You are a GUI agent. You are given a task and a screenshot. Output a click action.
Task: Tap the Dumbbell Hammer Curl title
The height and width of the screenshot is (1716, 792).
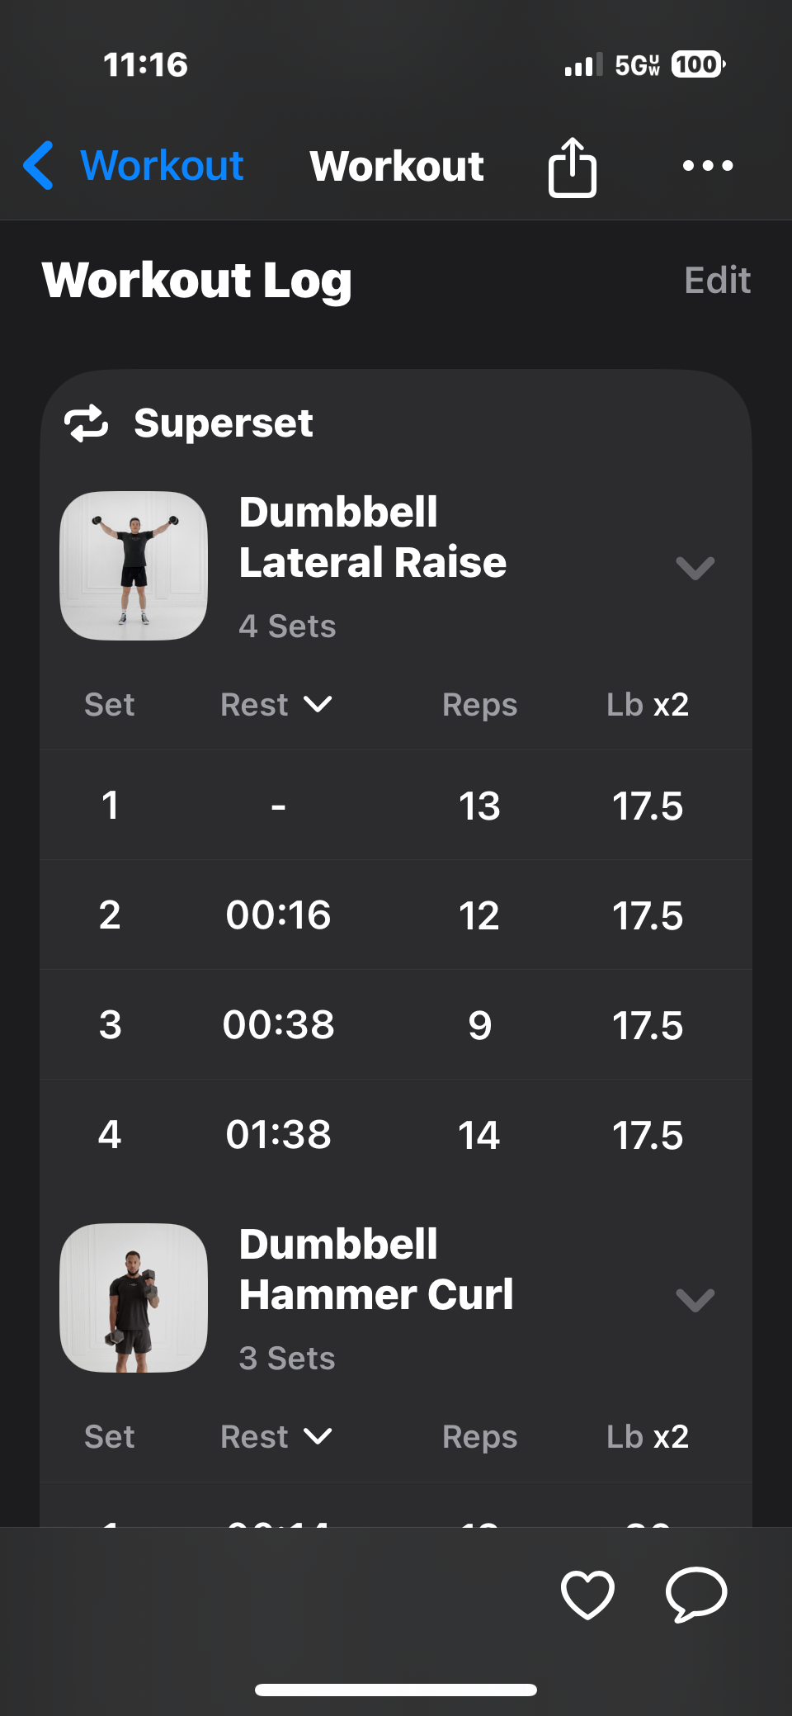coord(376,1269)
